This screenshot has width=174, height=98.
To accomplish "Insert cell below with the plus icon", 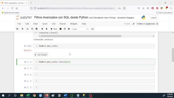I will click(x=22, y=29).
